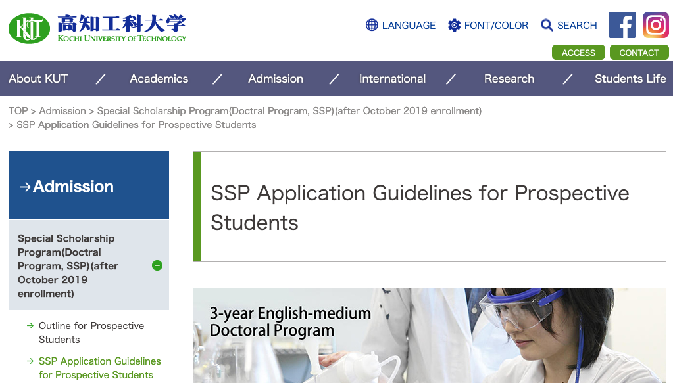673x383 pixels.
Task: Open the Research menu
Action: click(x=509, y=79)
